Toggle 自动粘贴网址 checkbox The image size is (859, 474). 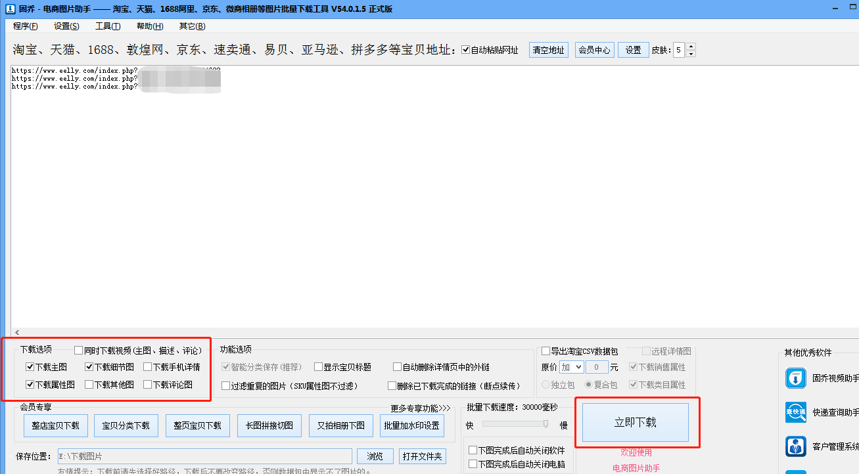(466, 50)
